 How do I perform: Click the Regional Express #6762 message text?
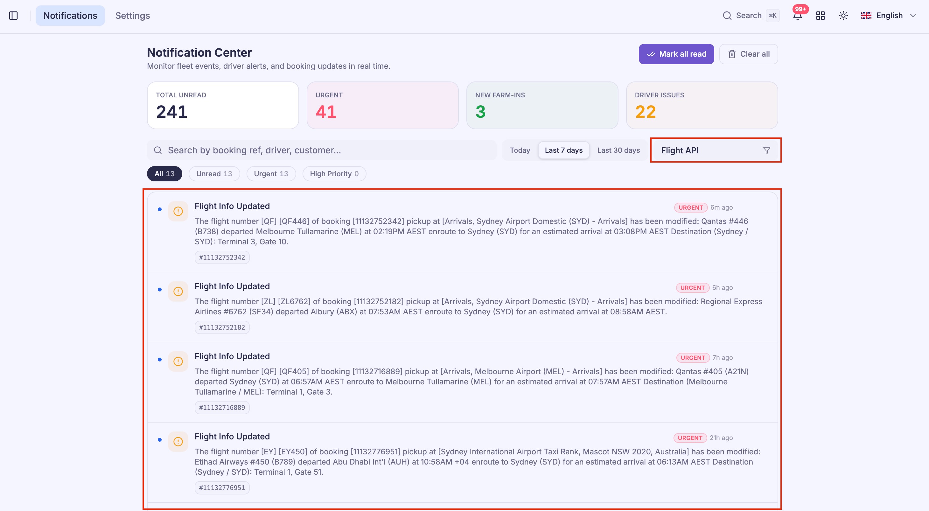click(478, 306)
